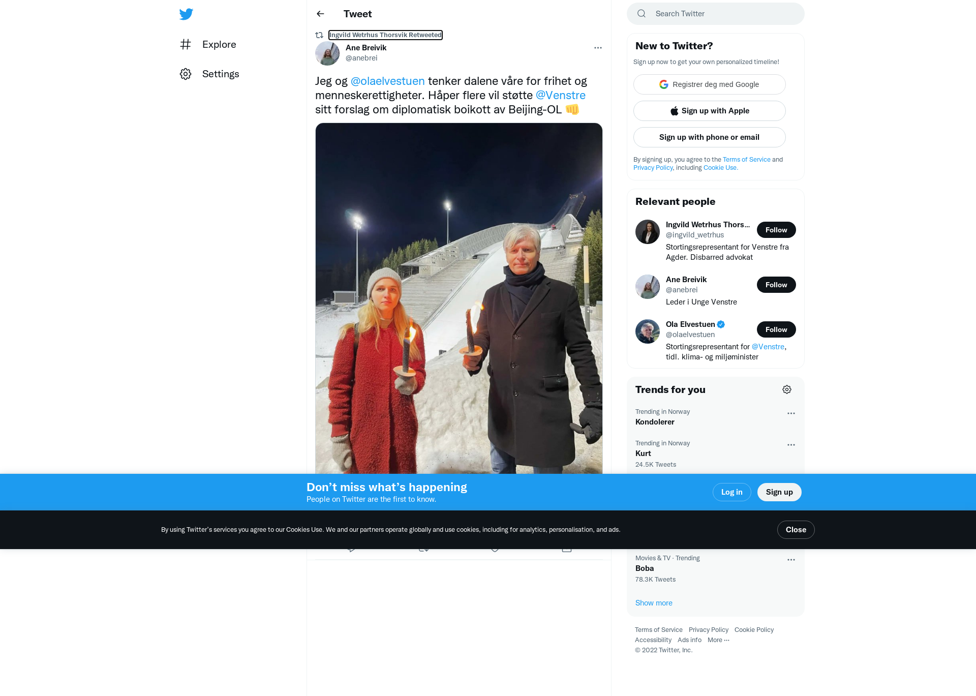976x696 pixels.
Task: Open footer Privacy Policy link
Action: [x=709, y=630]
